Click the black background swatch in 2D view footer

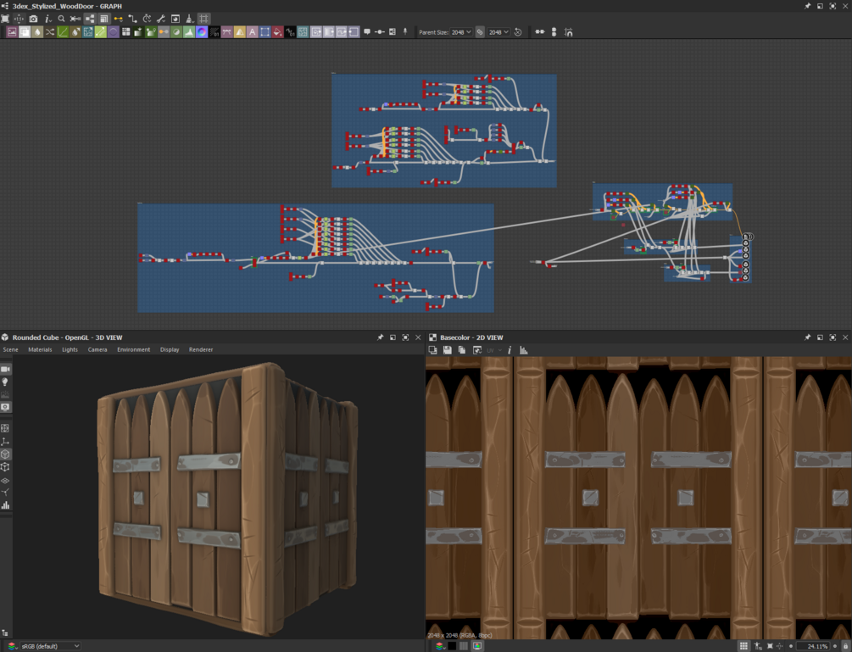tap(453, 646)
